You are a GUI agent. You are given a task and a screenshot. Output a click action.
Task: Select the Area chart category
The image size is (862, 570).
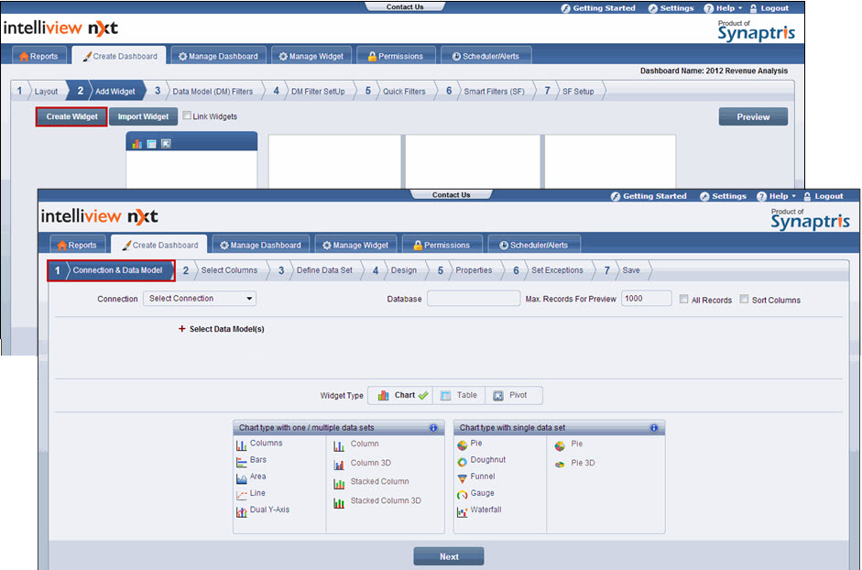[251, 477]
